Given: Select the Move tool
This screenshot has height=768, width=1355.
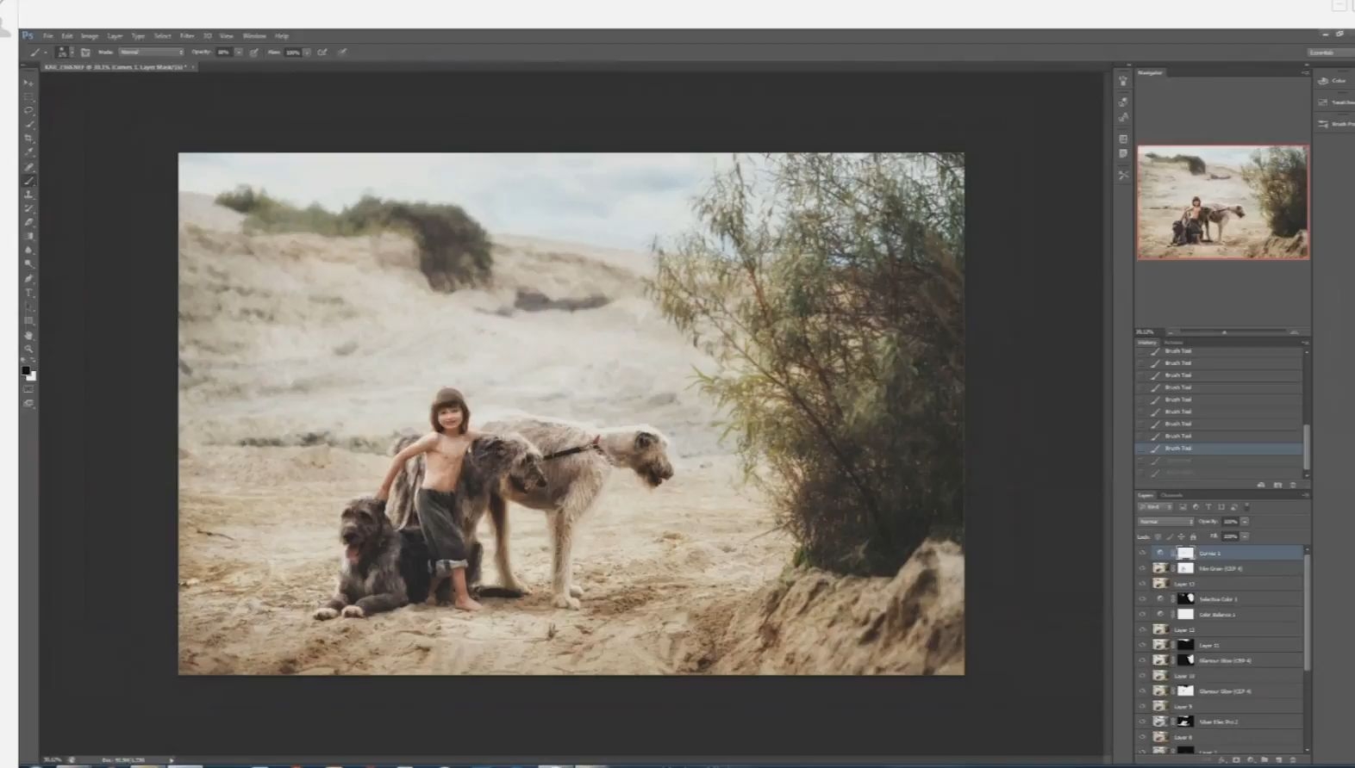Looking at the screenshot, I should [28, 83].
